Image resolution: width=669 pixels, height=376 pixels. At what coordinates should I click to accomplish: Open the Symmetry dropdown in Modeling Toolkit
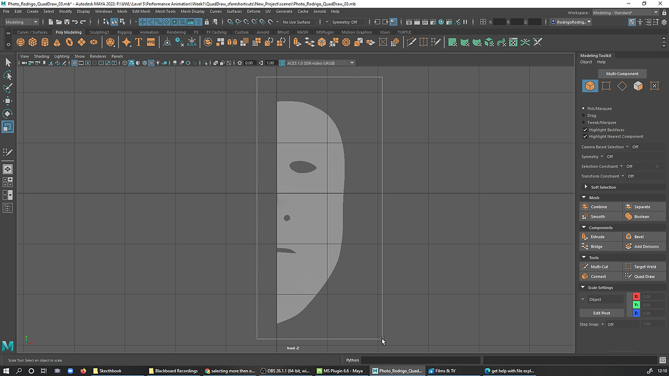click(602, 156)
